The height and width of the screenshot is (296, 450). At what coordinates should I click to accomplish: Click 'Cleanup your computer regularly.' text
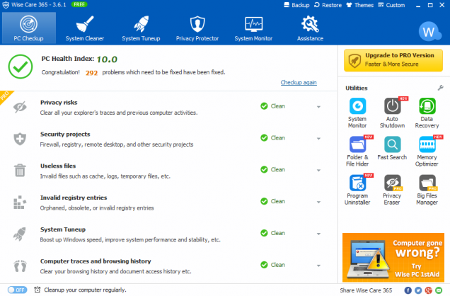coord(85,290)
